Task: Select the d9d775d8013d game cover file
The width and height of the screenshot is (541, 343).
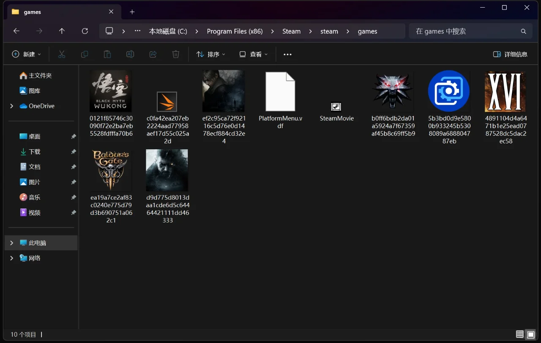Action: tap(167, 187)
